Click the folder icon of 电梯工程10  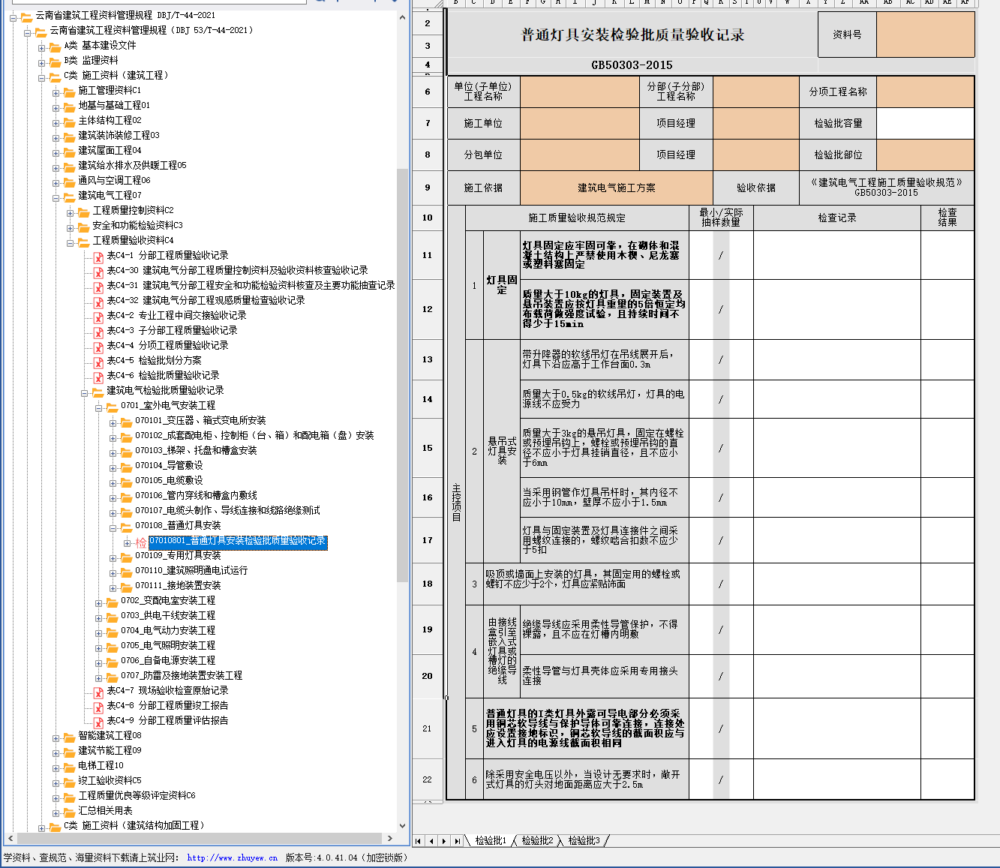click(69, 767)
